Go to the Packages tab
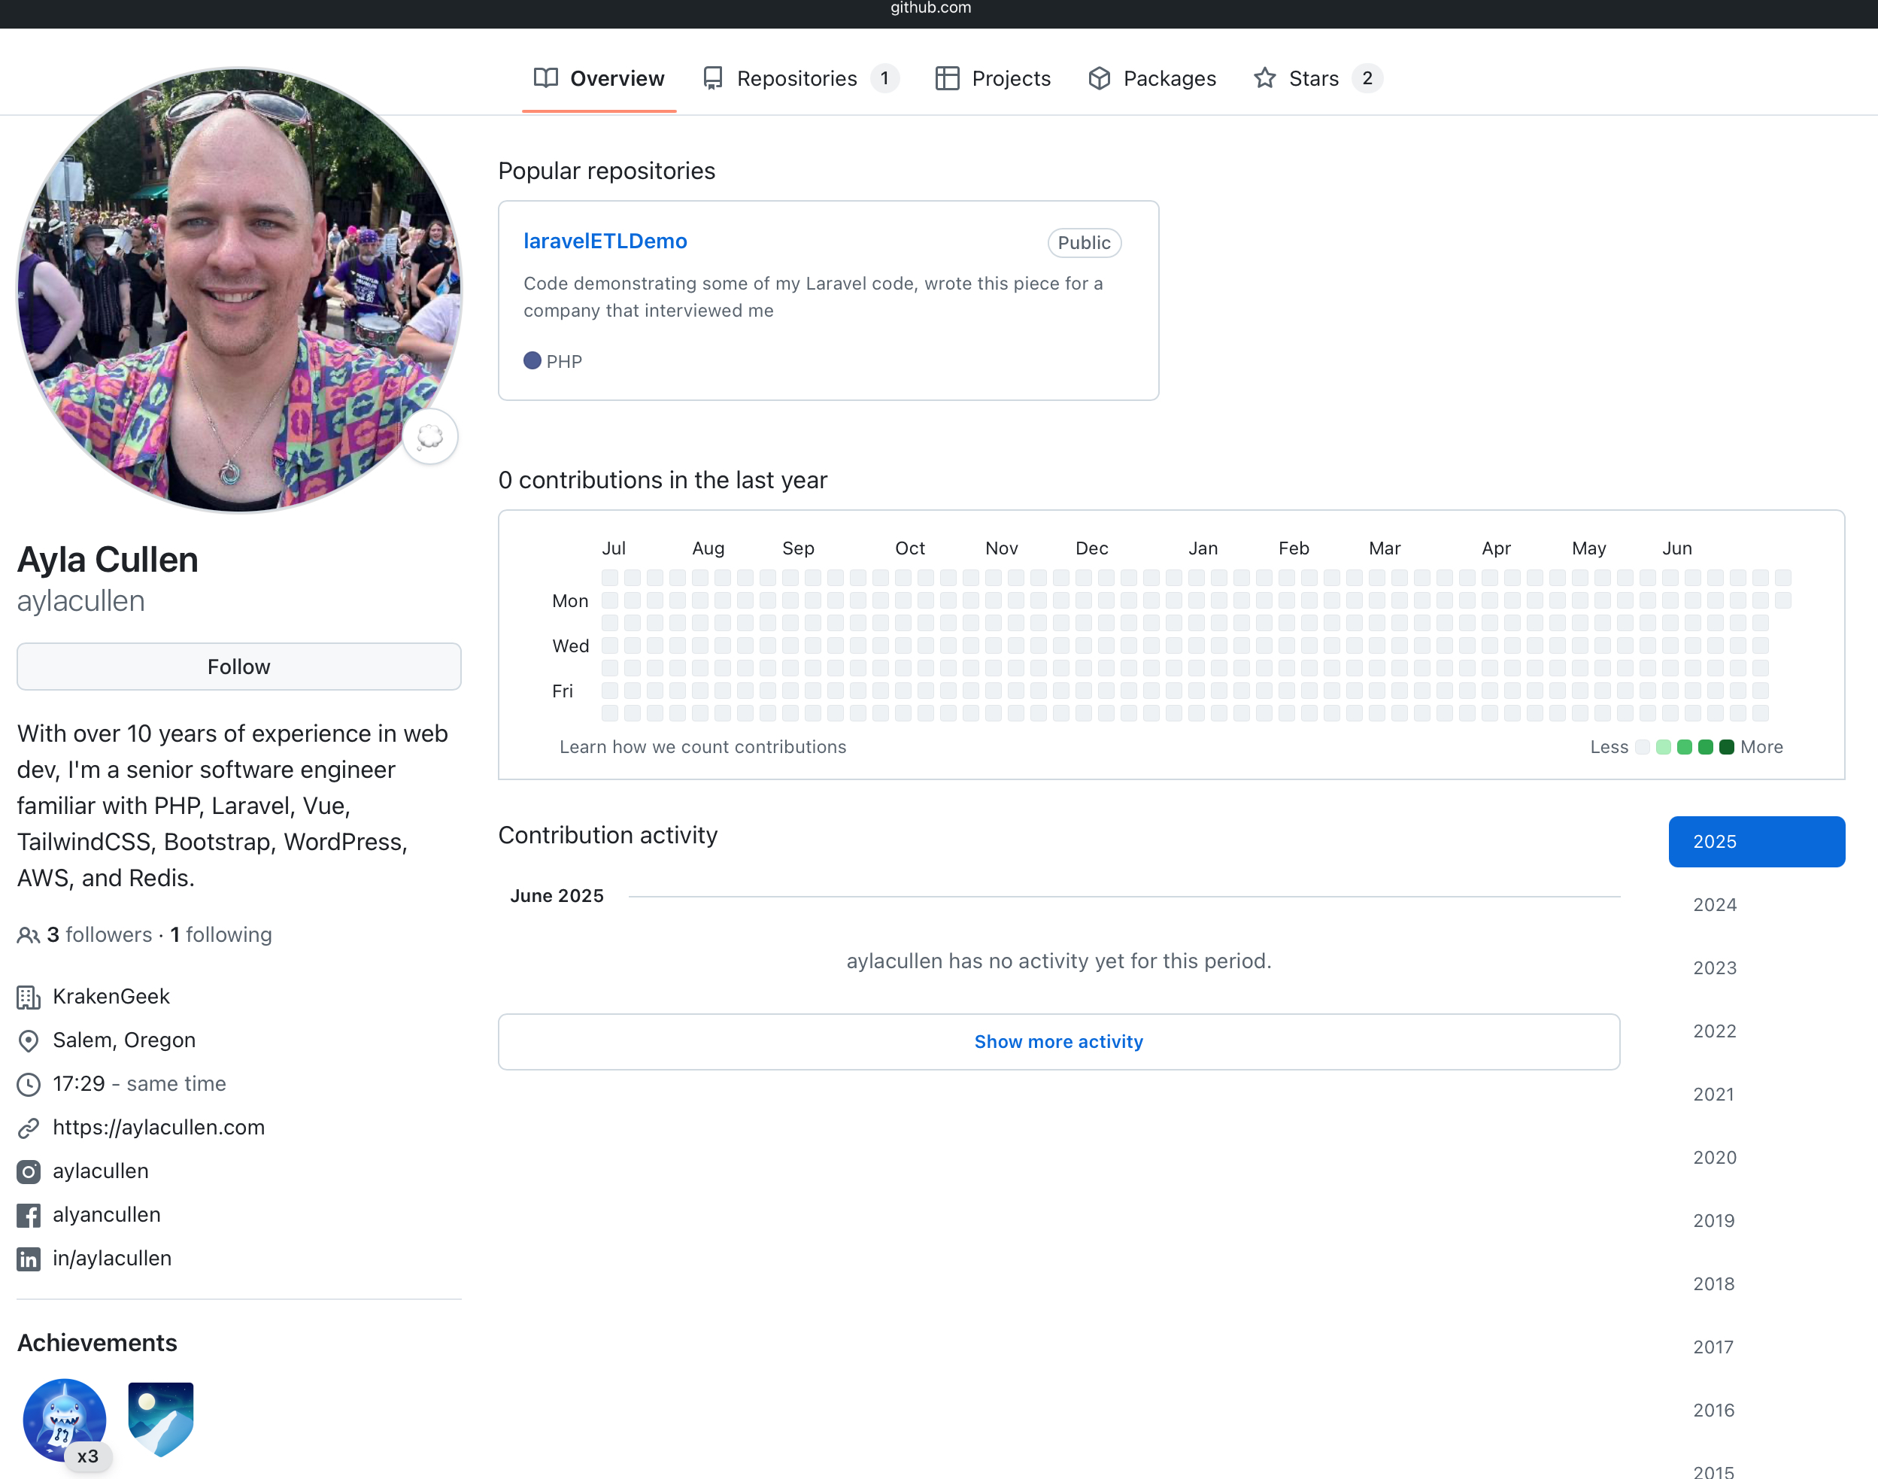Viewport: 1878px width, 1479px height. tap(1152, 79)
